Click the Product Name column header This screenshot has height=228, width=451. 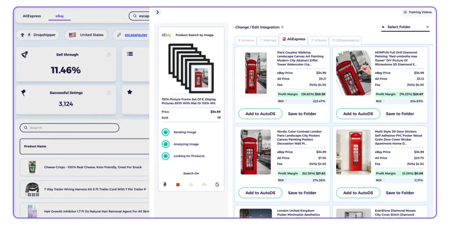35,146
